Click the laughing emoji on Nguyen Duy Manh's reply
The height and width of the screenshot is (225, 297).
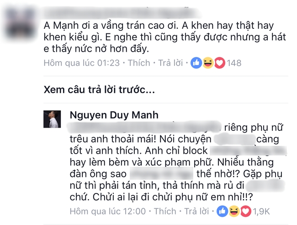[234, 211]
